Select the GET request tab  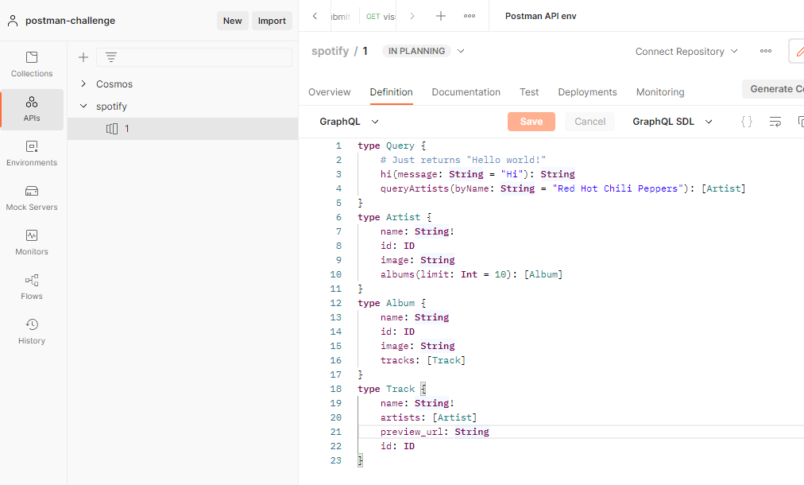click(x=380, y=17)
